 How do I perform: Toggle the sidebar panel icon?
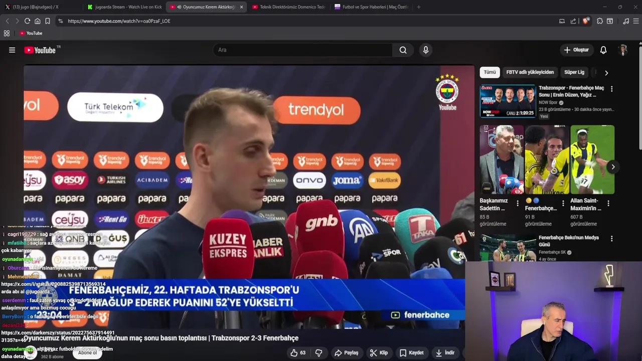pos(610,21)
